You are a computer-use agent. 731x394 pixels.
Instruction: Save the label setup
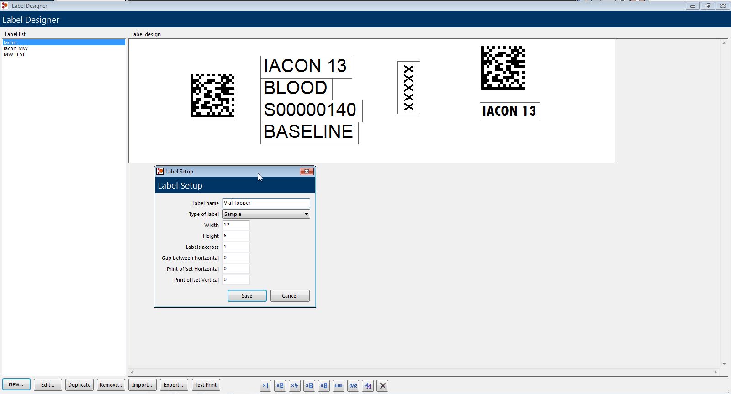tap(247, 296)
